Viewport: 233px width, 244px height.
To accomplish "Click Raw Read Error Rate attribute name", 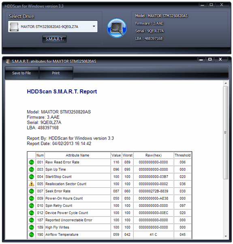I will click(x=62, y=162).
